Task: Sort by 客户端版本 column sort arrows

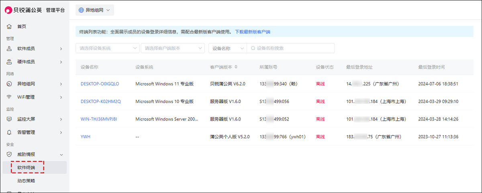Action: pos(236,67)
